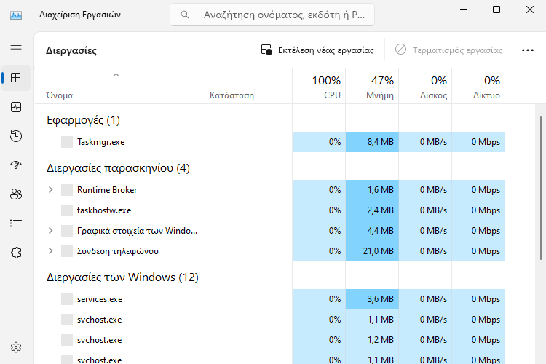Open the Performance page icon
This screenshot has height=364, width=546.
pos(16,107)
